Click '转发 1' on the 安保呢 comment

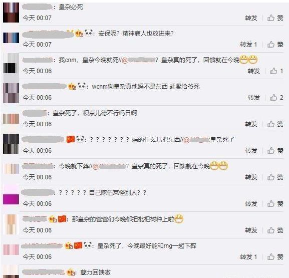(x=248, y=45)
